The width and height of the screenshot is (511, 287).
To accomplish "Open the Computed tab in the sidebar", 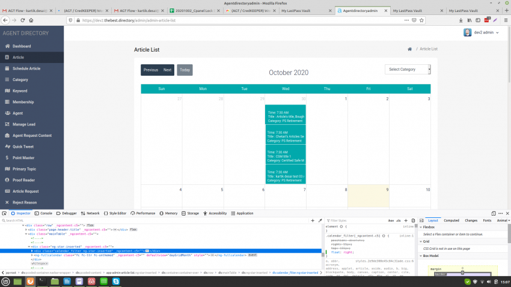I will (x=451, y=220).
